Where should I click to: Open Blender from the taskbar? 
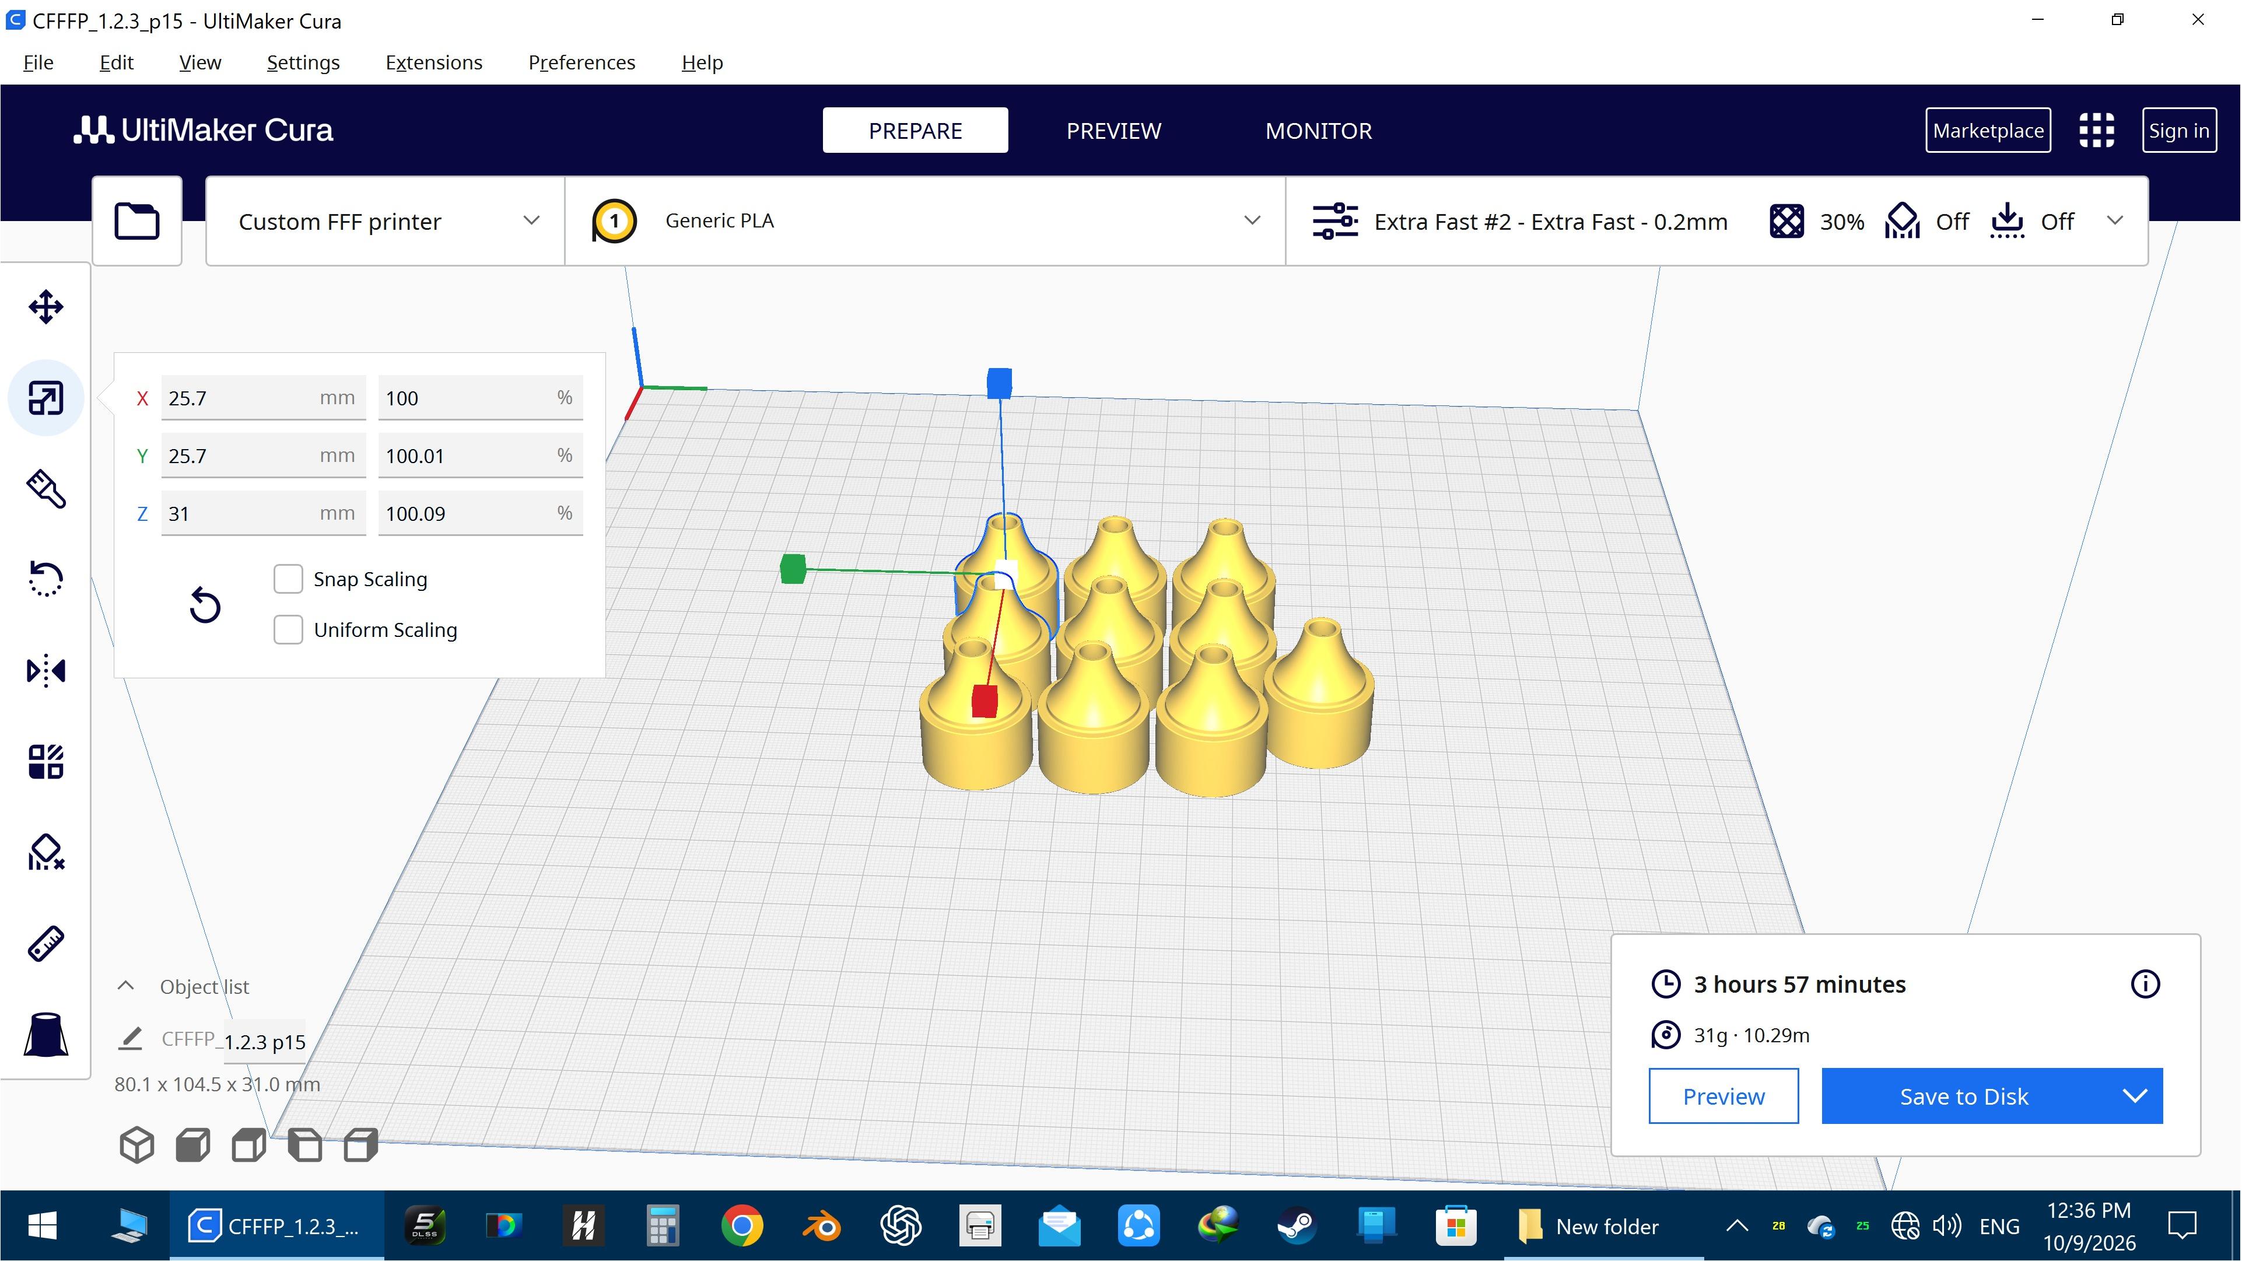point(821,1226)
